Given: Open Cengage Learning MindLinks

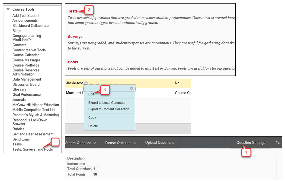Looking at the screenshot, I should click(x=27, y=38).
